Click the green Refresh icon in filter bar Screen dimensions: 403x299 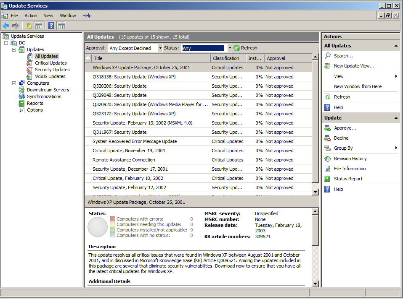pyautogui.click(x=237, y=48)
